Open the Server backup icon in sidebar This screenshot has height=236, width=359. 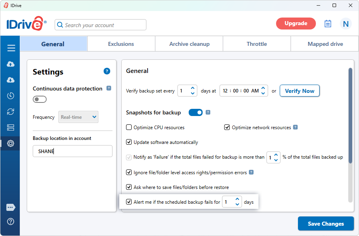11,128
